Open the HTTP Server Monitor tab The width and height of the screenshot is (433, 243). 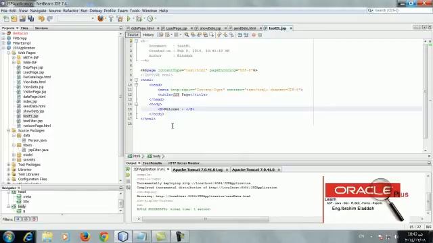[x=183, y=163]
